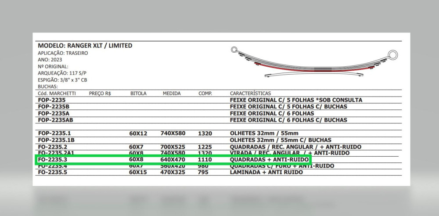
Task: Click the 1110 comp. value
Action: tap(205, 160)
